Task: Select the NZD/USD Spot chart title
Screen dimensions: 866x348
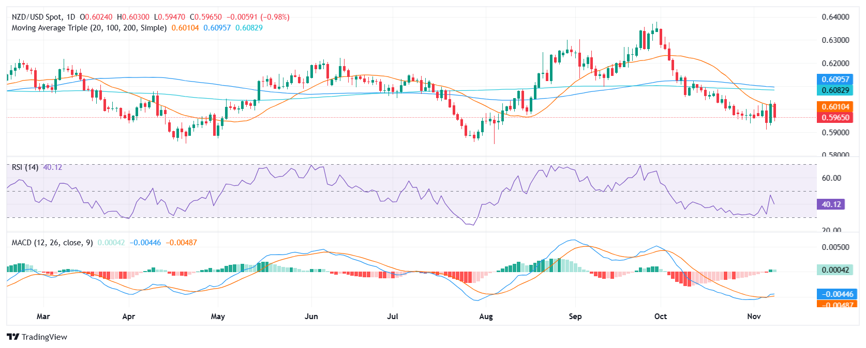Action: point(43,17)
